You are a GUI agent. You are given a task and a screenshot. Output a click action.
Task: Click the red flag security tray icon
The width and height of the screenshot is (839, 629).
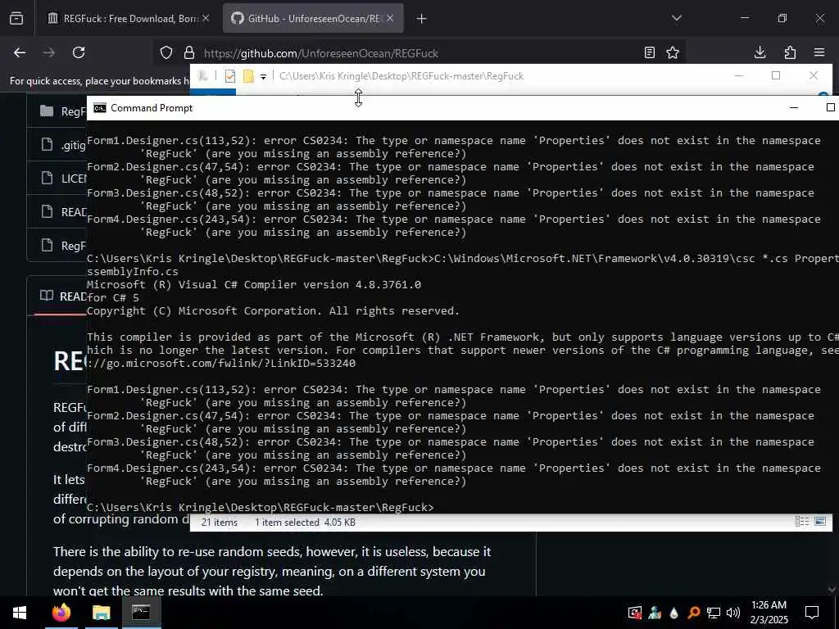(635, 613)
